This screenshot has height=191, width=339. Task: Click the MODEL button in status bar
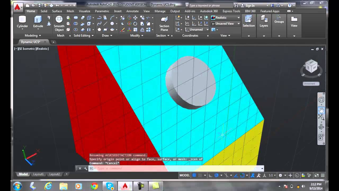[185, 175]
